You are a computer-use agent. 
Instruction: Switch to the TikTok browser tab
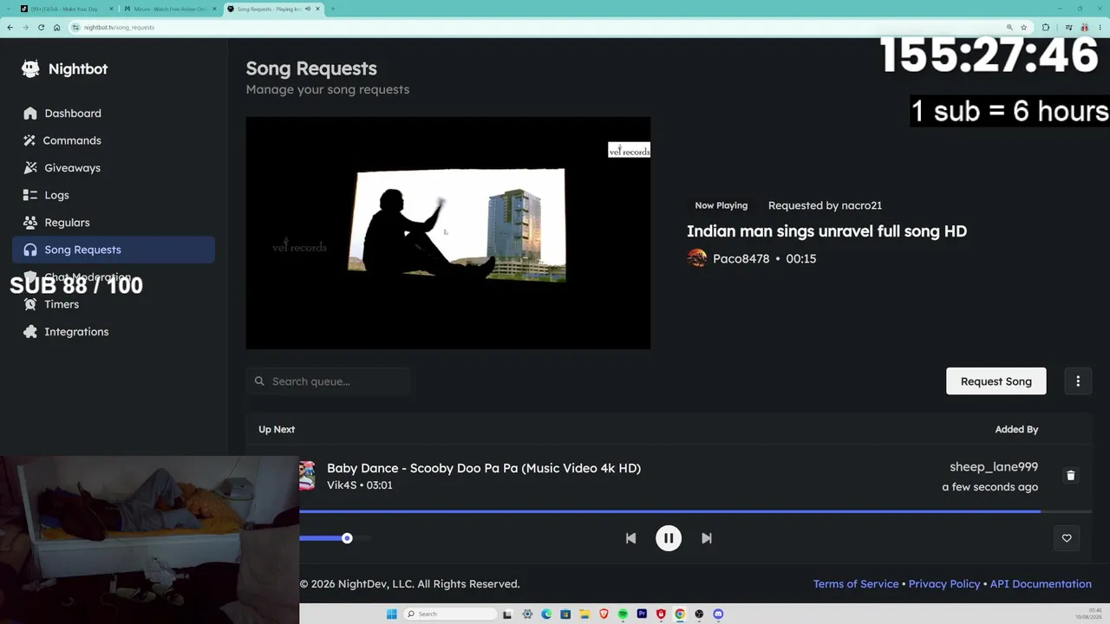coord(66,9)
